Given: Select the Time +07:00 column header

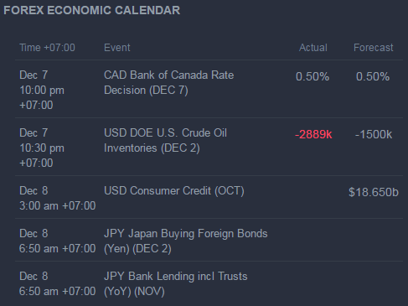Looking at the screenshot, I should coord(47,48).
